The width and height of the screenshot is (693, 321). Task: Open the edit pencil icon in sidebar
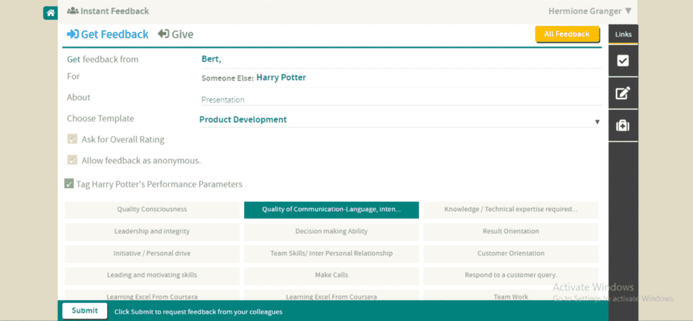(623, 93)
